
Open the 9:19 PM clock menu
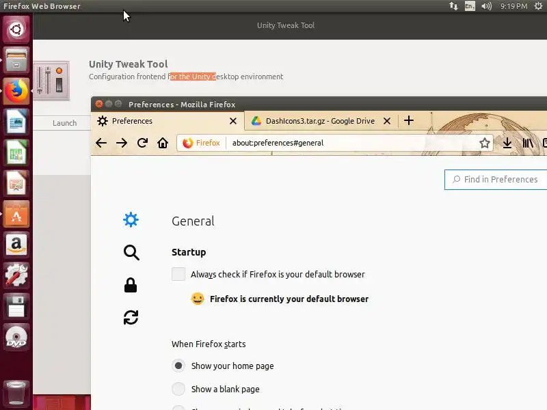click(513, 6)
